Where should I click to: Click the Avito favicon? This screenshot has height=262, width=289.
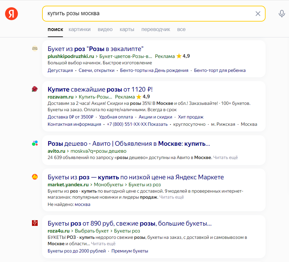pyautogui.click(x=35, y=143)
